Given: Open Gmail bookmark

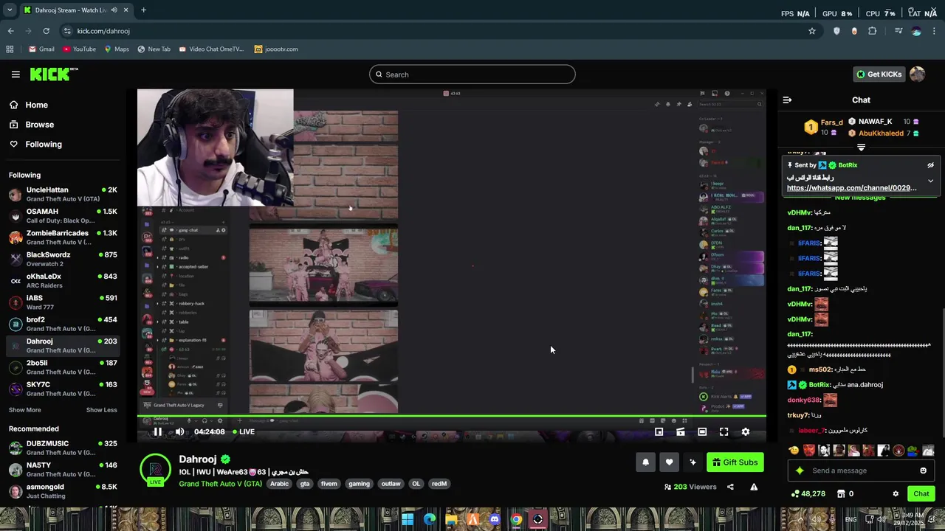Looking at the screenshot, I should (41, 49).
